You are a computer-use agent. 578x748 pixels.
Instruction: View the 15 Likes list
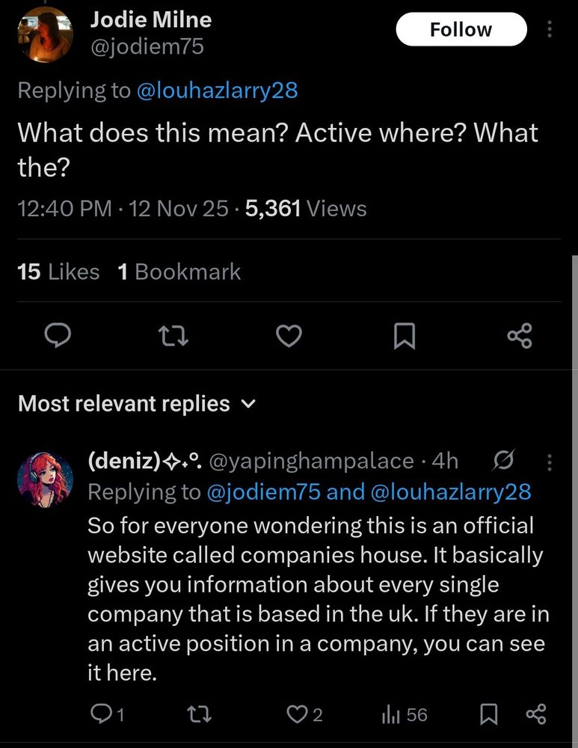pos(58,272)
